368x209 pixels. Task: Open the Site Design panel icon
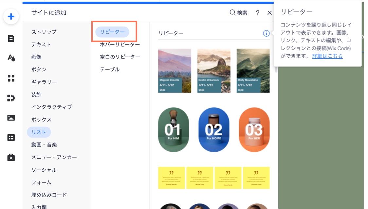coord(10,58)
